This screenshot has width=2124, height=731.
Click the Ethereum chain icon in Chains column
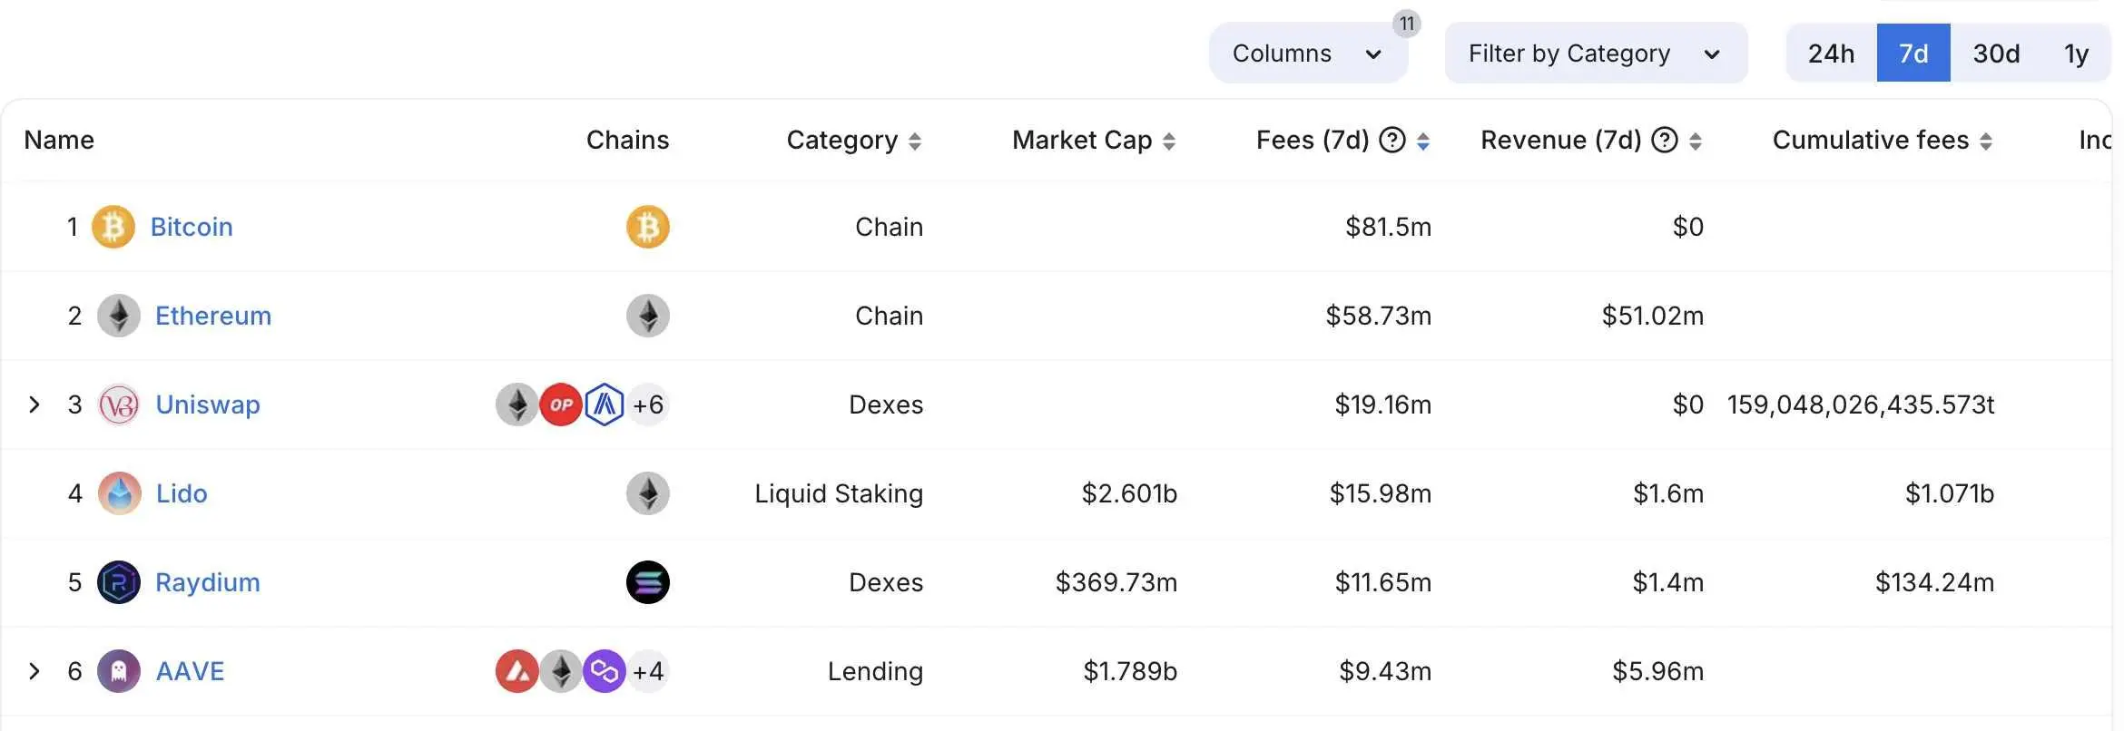(x=648, y=316)
